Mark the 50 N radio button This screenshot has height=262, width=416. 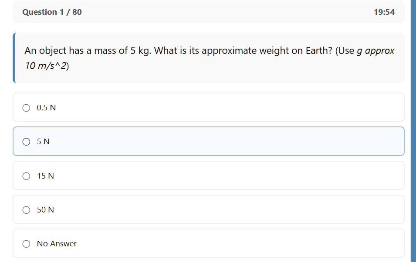(27, 210)
